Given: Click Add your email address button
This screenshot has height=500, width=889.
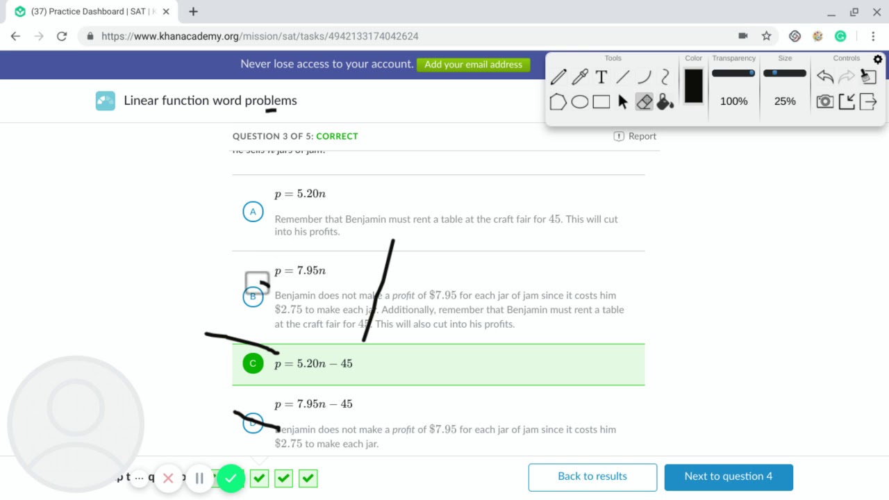Looking at the screenshot, I should coord(473,65).
